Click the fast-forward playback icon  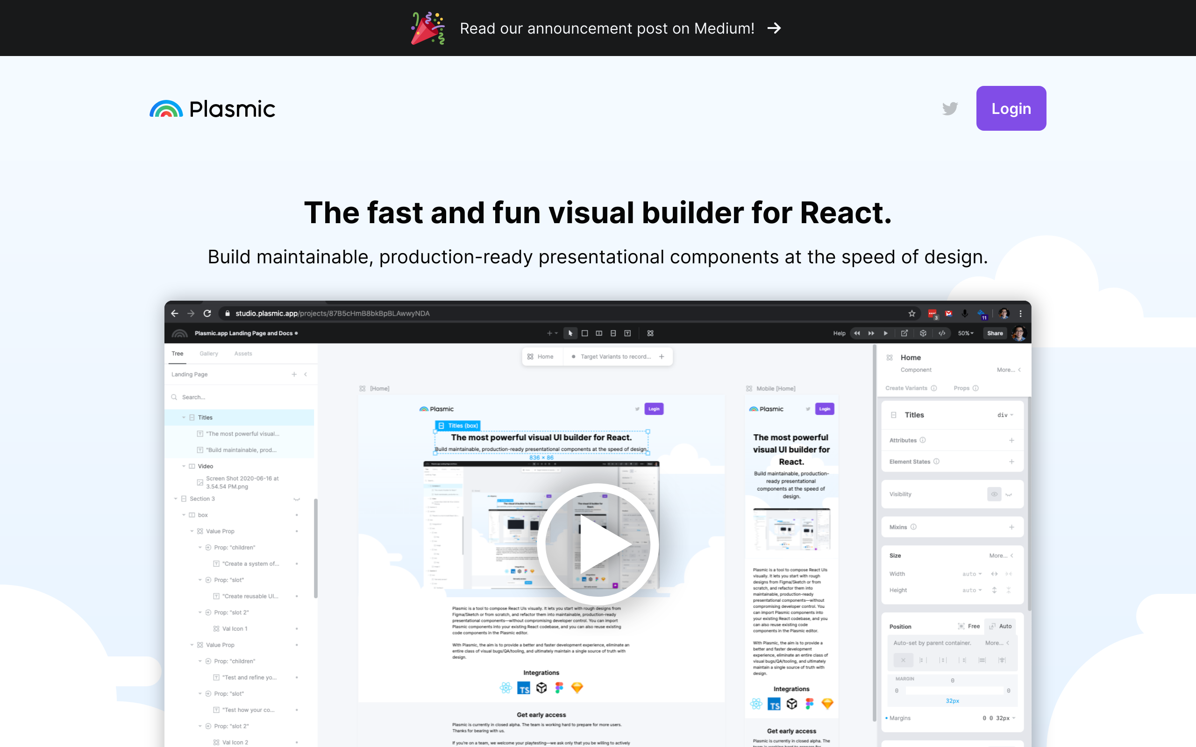point(871,333)
